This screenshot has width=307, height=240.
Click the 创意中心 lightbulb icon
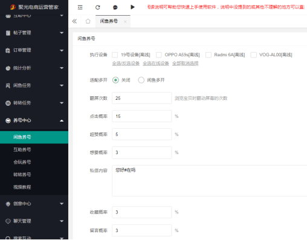coord(8,204)
